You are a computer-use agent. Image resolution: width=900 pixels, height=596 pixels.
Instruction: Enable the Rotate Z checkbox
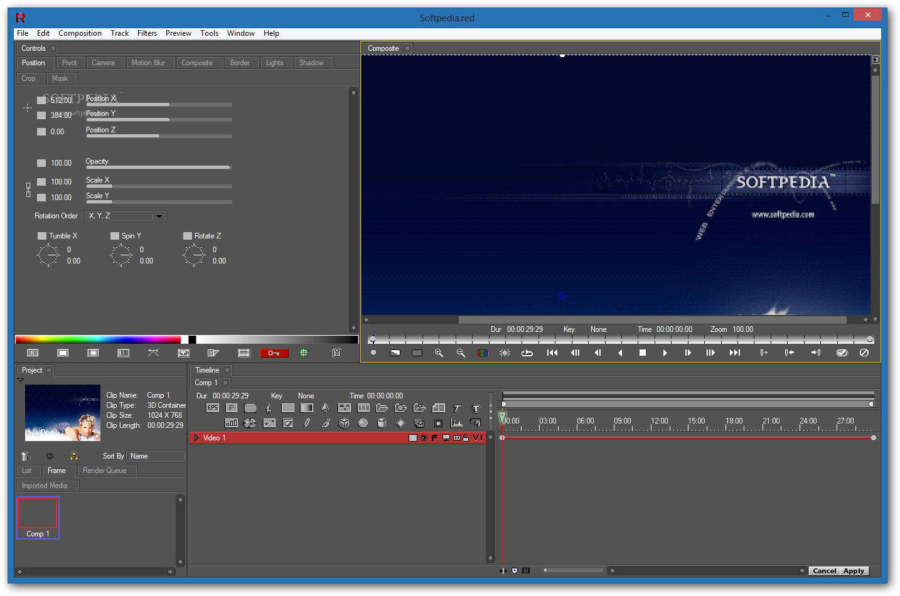pos(188,236)
